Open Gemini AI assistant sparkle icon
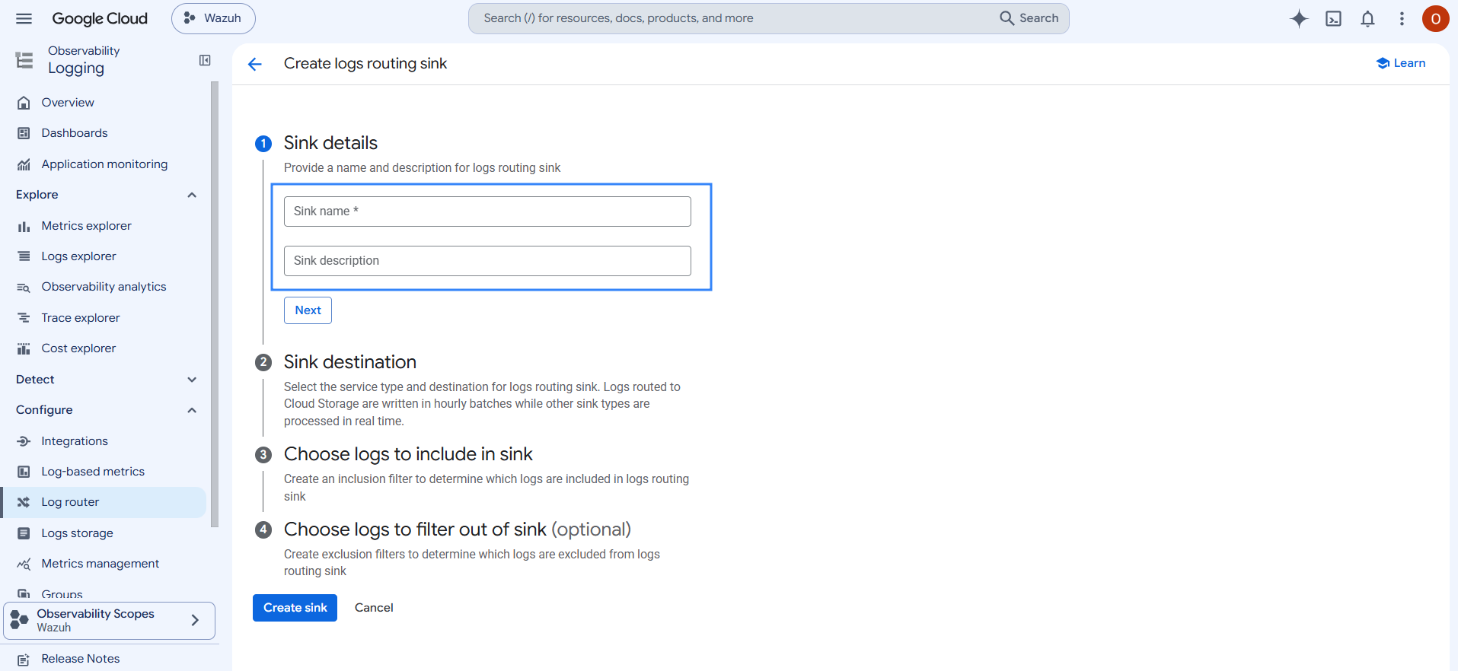 point(1299,18)
